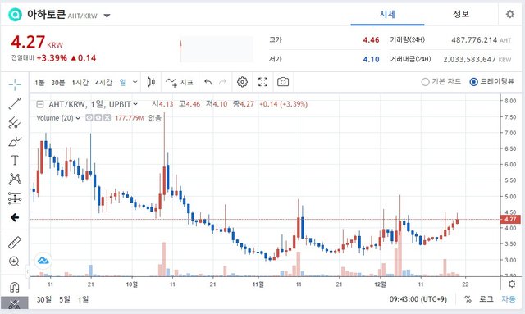Open Volume indicator settings icon
Screen dimensions: 525x314
98,118
